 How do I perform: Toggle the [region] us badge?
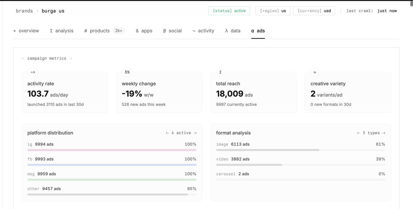(273, 11)
